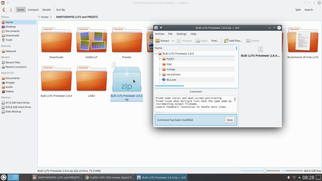Open the Help menu in Ark
322x181 pixels.
tap(193, 34)
